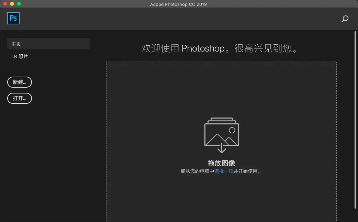The width and height of the screenshot is (358, 222).
Task: Close the Photoshop window with red button
Action: pyautogui.click(x=5, y=4)
